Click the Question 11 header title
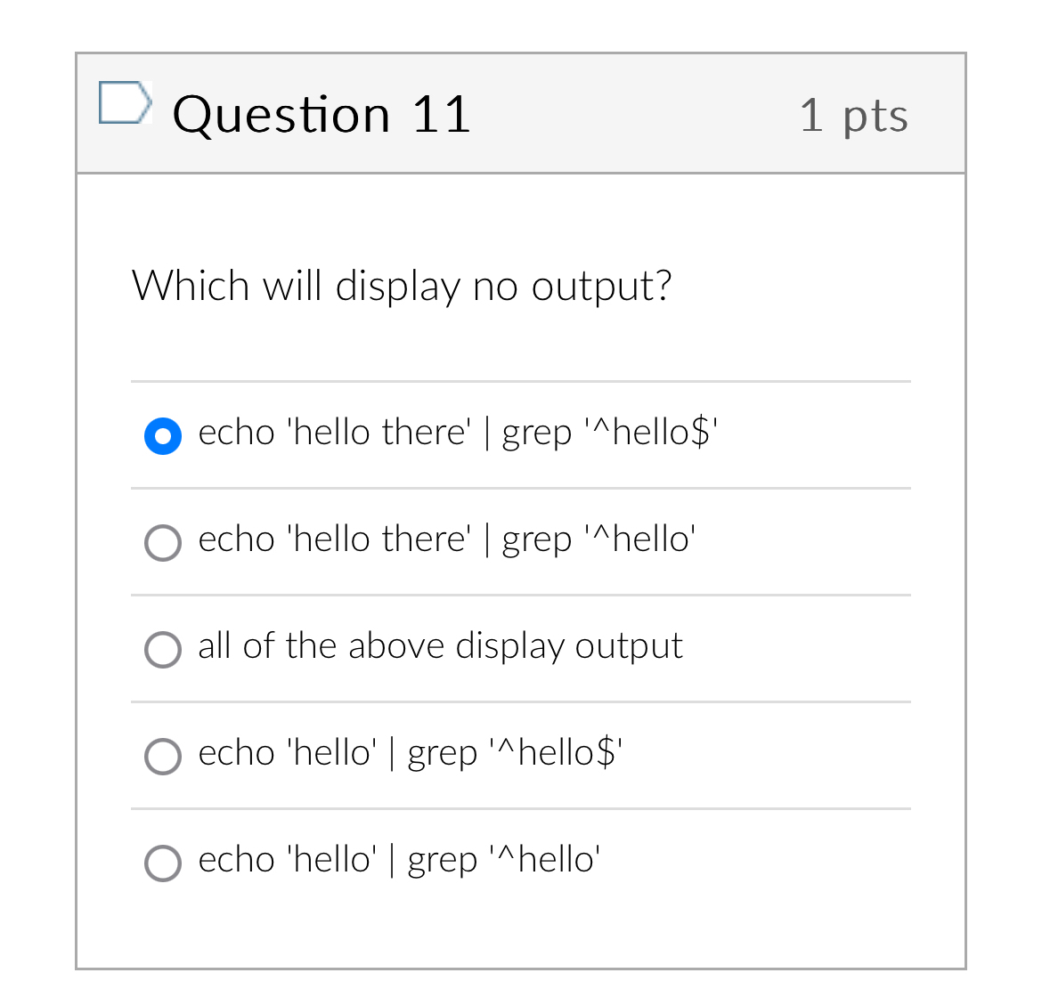Image resolution: width=1042 pixels, height=989 pixels. (x=322, y=114)
